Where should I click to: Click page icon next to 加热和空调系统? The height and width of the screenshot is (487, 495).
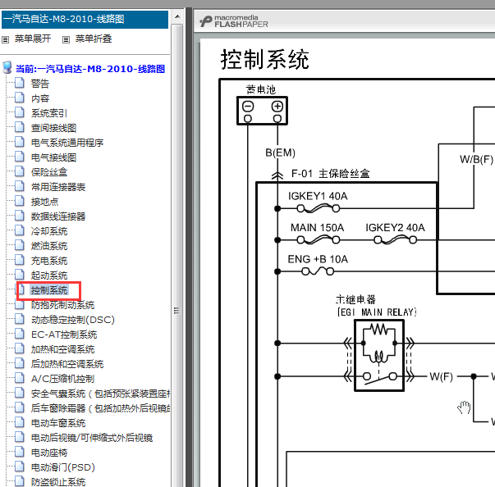pyautogui.click(x=20, y=348)
